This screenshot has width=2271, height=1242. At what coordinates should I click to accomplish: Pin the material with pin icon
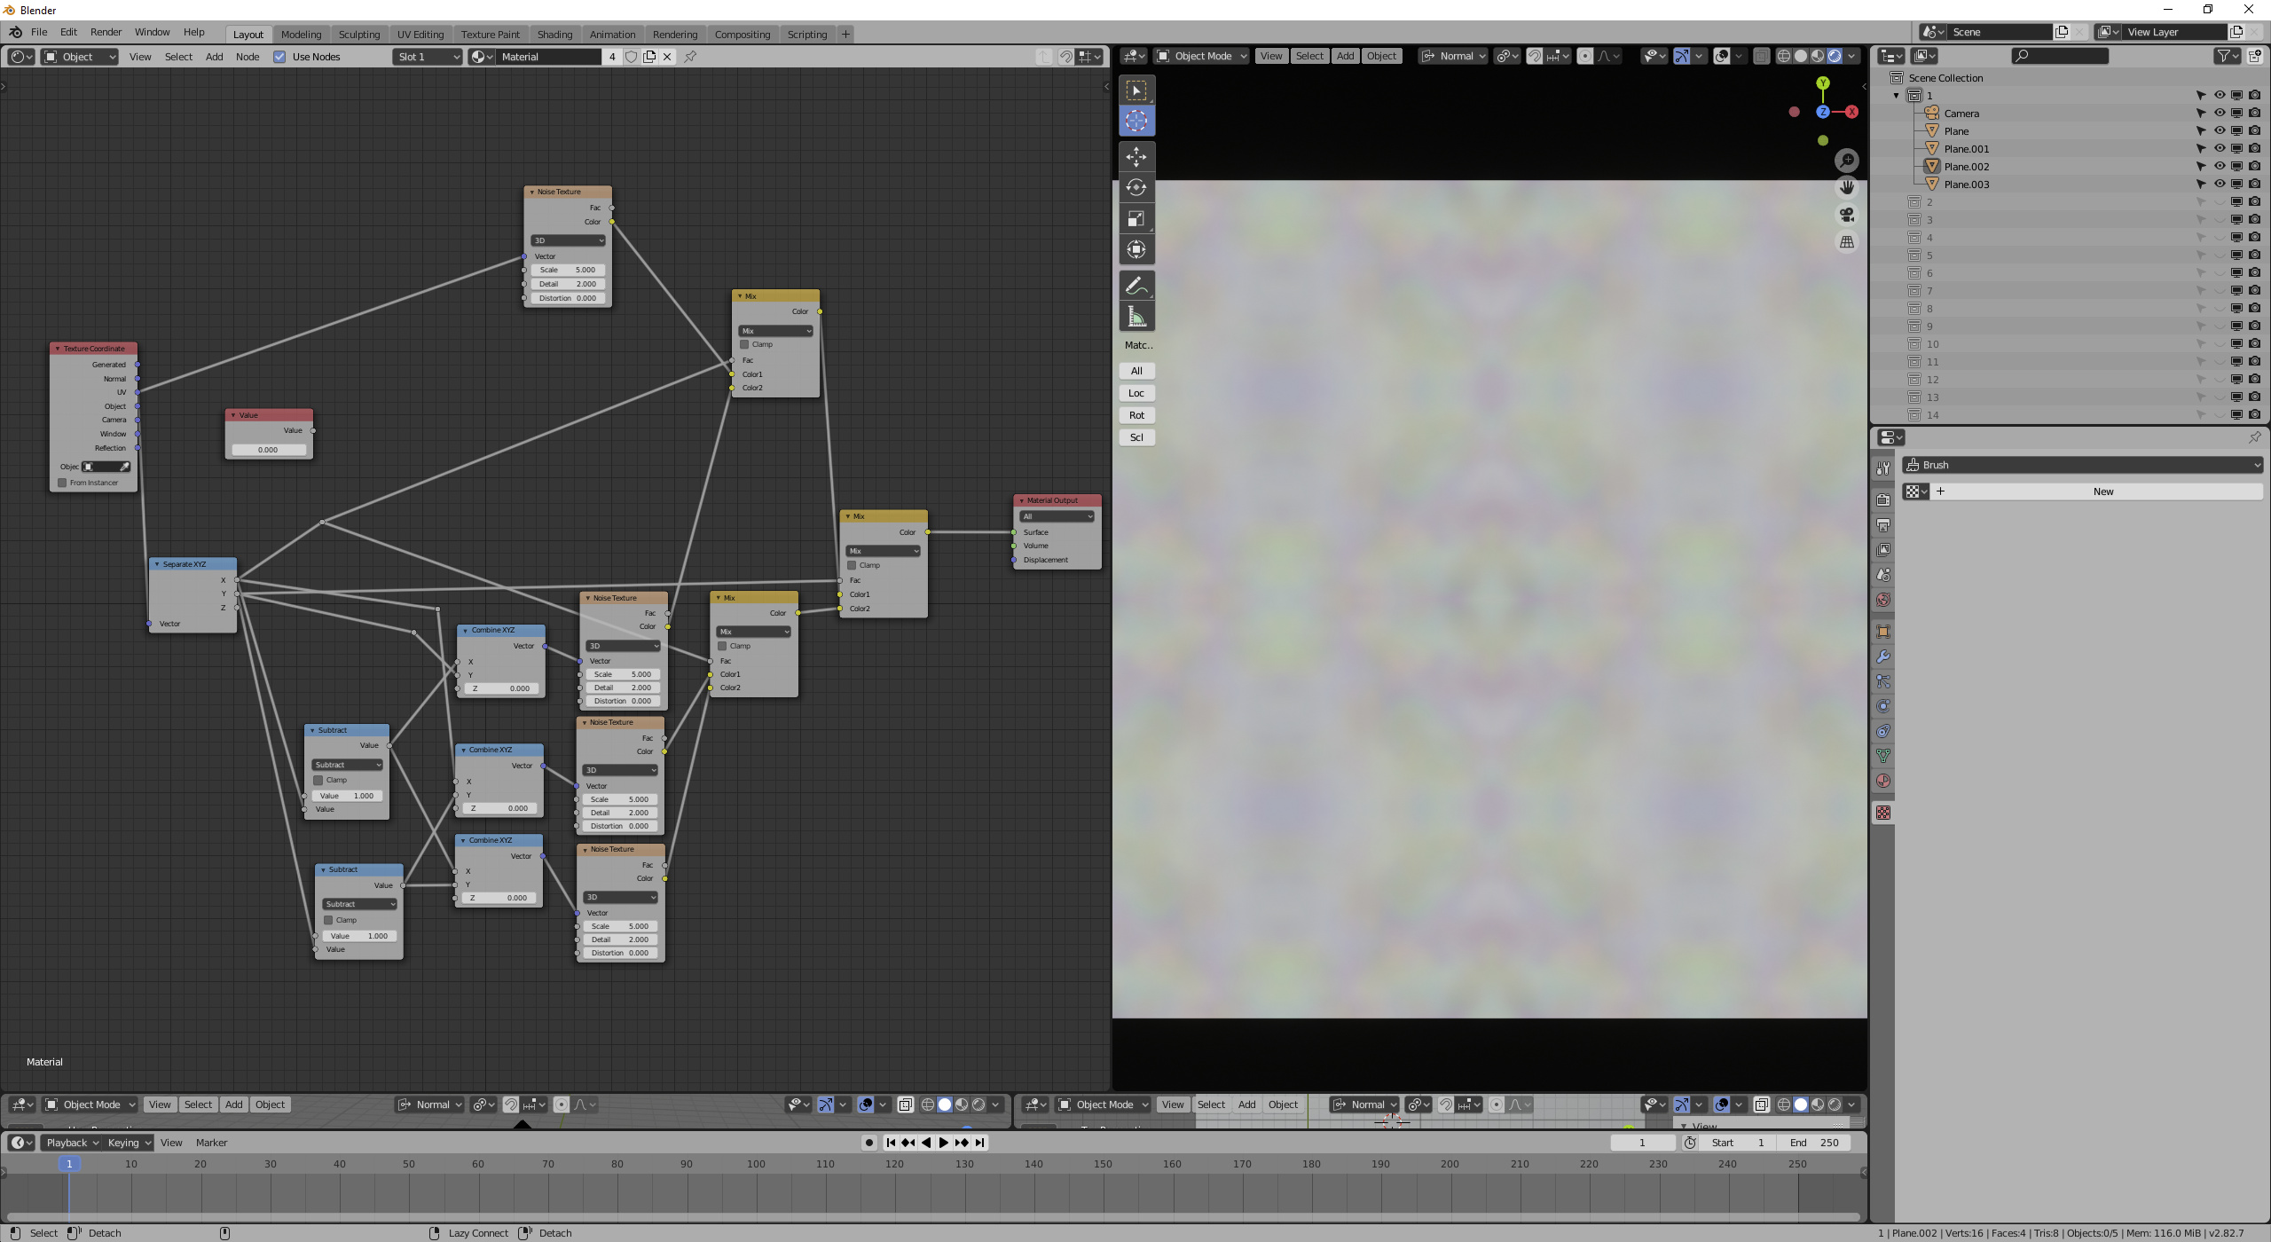[x=690, y=57]
